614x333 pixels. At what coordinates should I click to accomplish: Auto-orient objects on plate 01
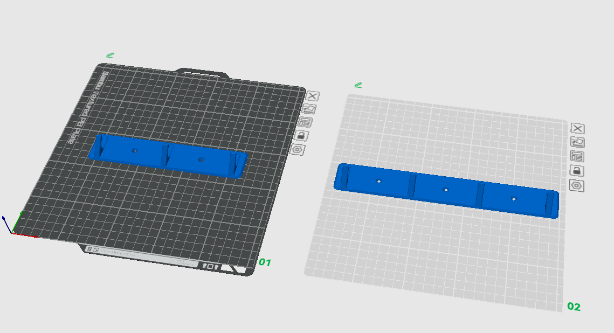click(x=309, y=109)
